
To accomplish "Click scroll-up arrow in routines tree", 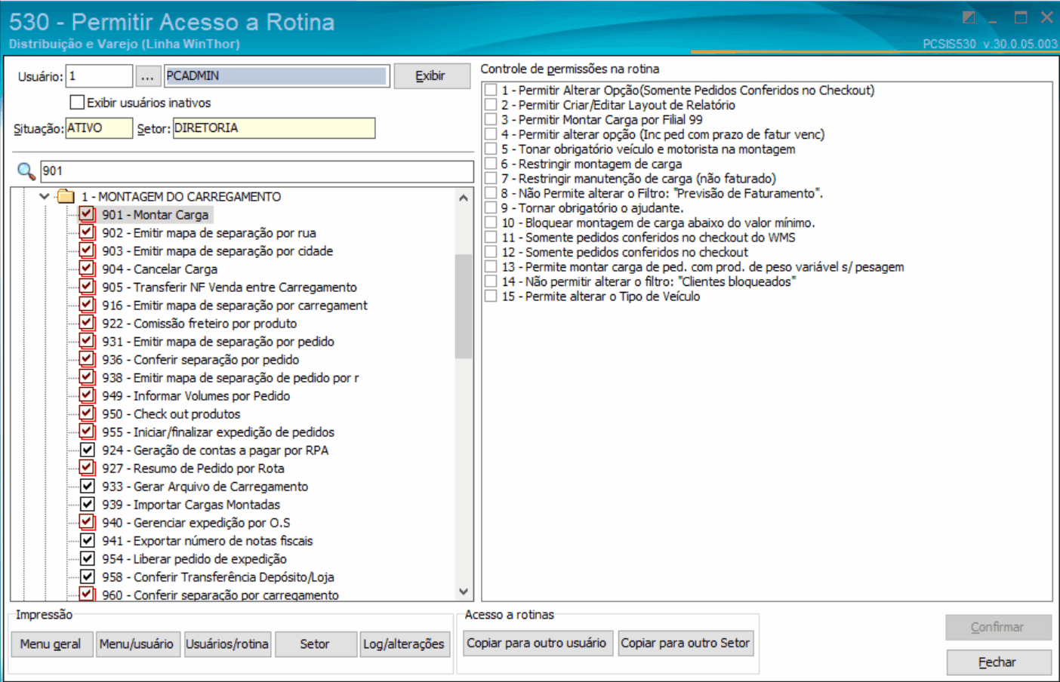I will (464, 198).
